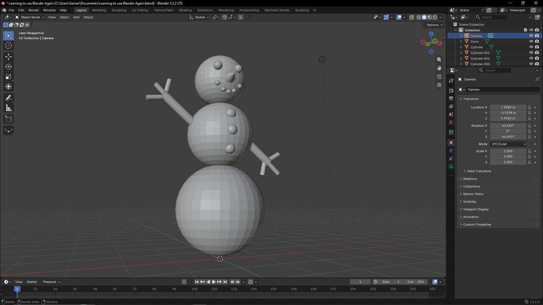Select the Add Cube tool
This screenshot has width=543, height=305.
tap(9, 119)
